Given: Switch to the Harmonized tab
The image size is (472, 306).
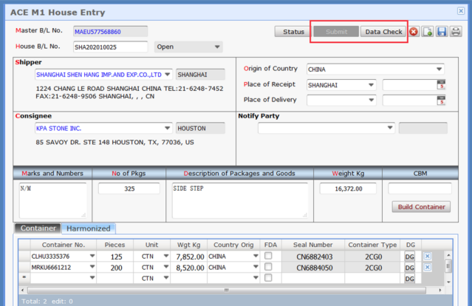Looking at the screenshot, I should pos(88,228).
